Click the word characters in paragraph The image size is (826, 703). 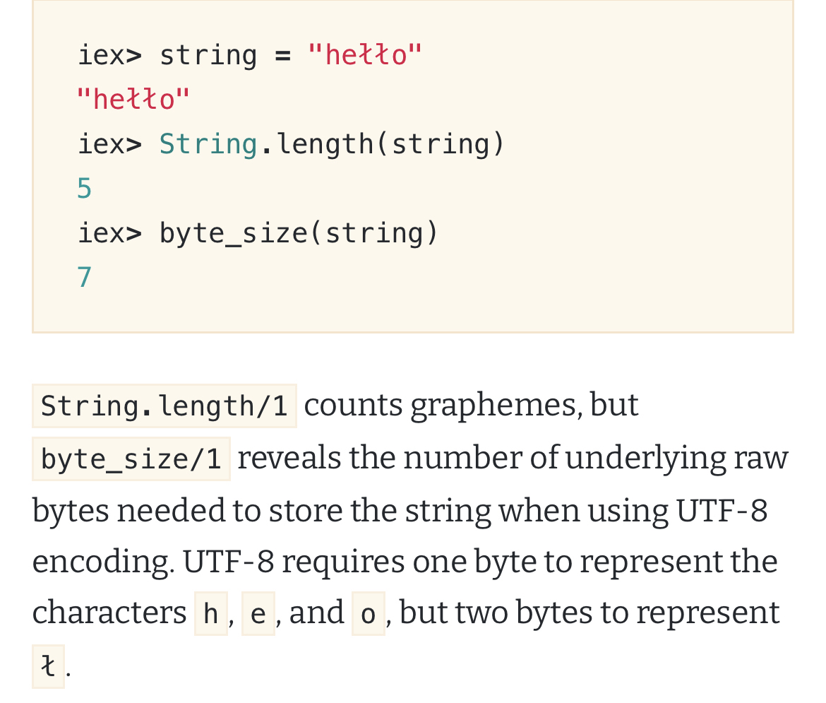(x=109, y=613)
